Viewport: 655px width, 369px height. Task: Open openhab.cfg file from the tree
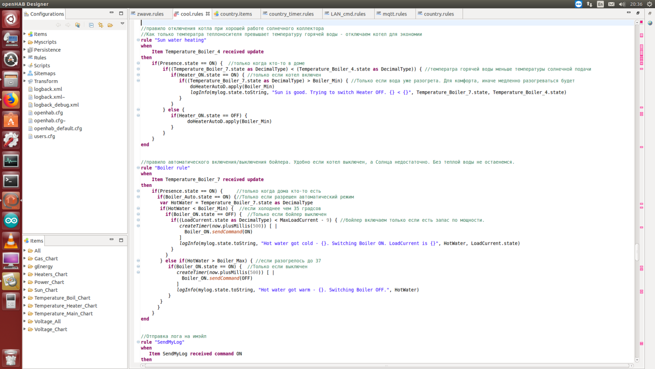tap(48, 113)
